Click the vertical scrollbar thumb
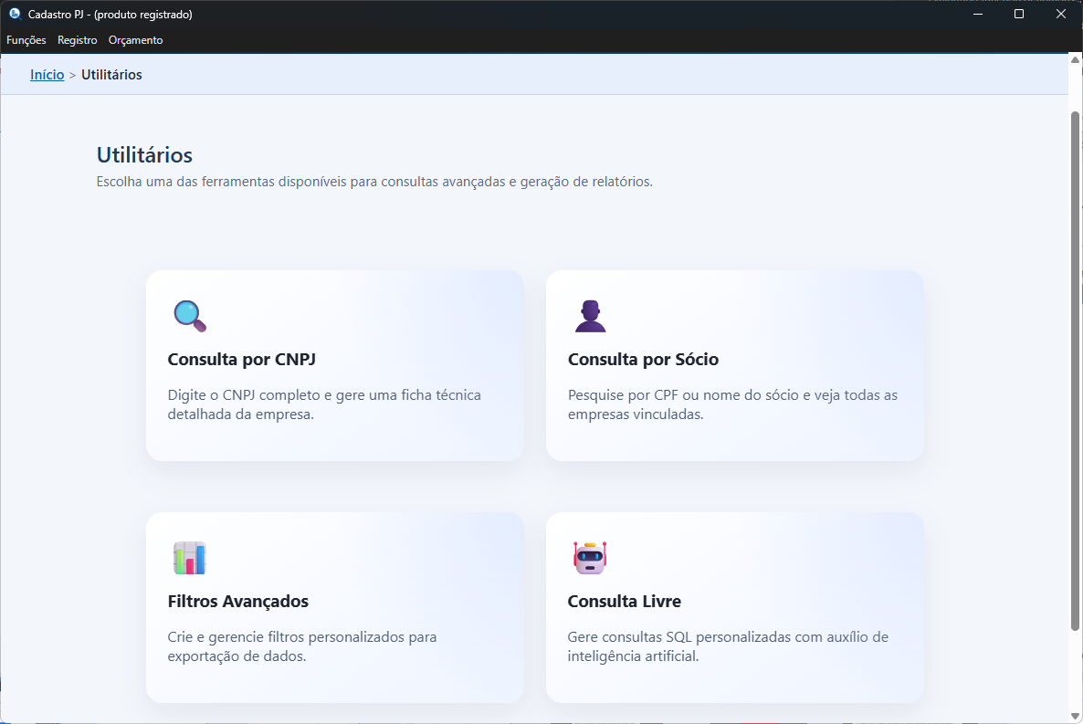The height and width of the screenshot is (724, 1083). pos(1075,365)
